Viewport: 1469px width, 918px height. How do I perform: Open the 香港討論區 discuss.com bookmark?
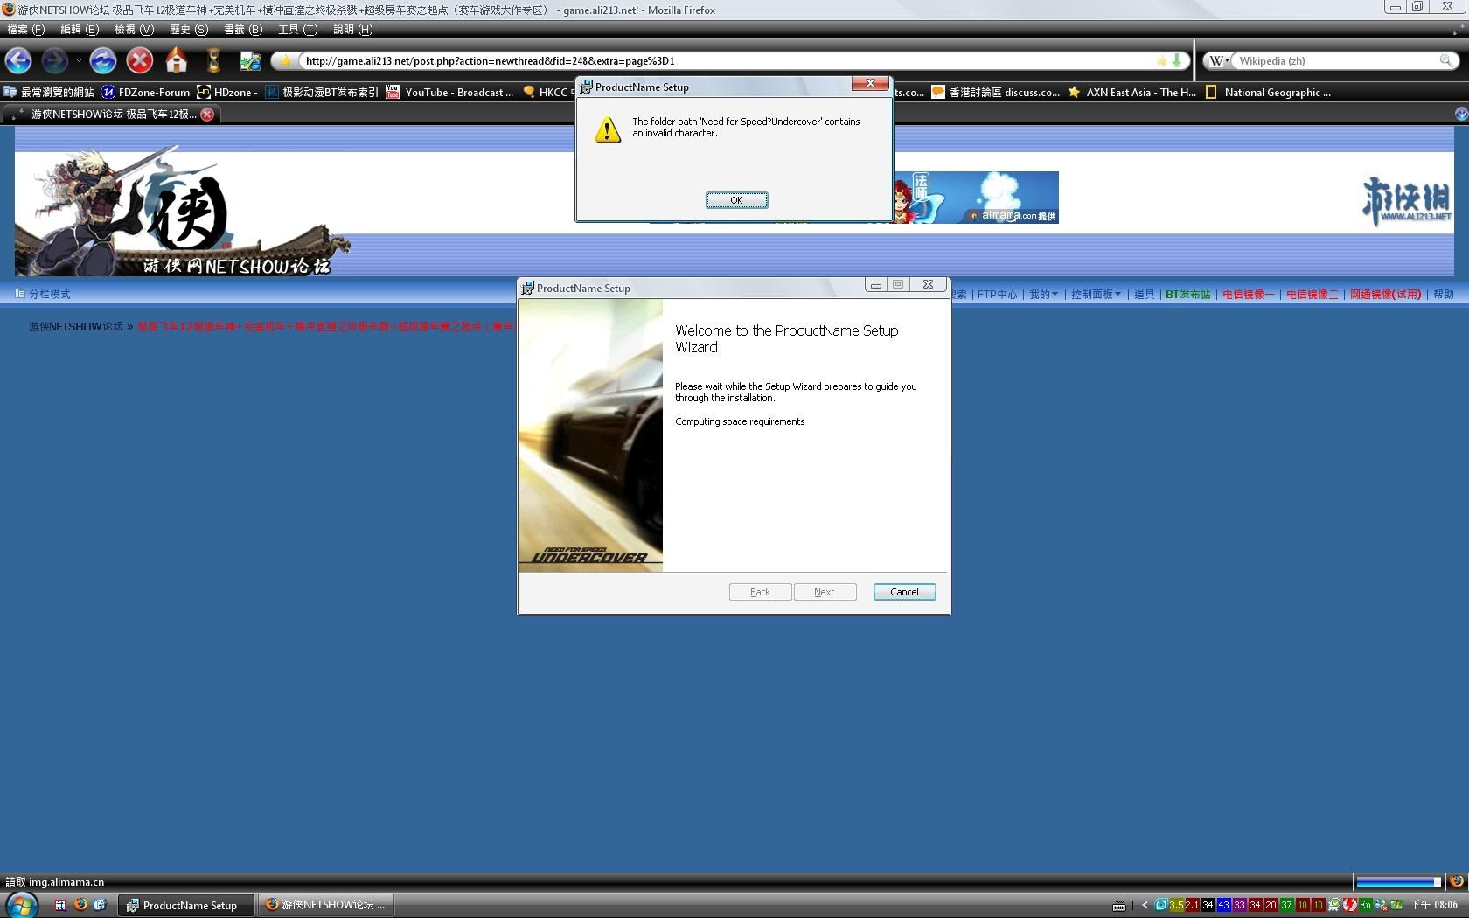pos(996,92)
